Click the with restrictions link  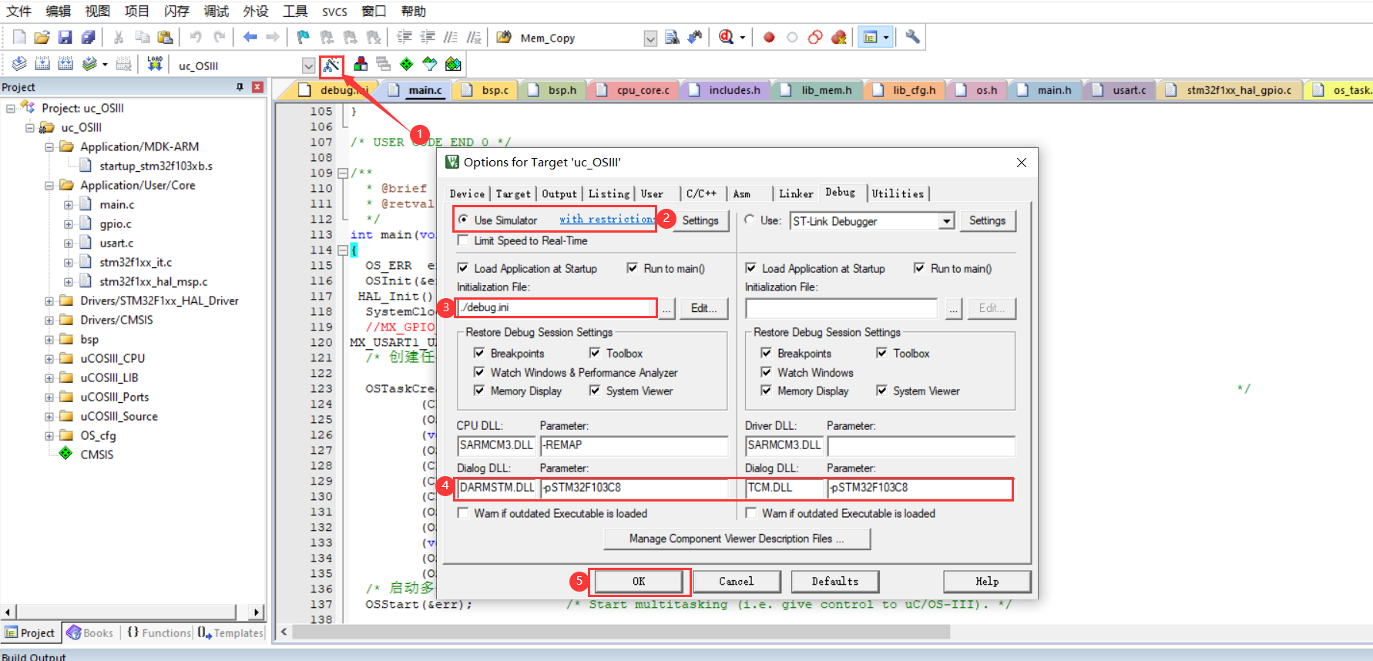[606, 220]
